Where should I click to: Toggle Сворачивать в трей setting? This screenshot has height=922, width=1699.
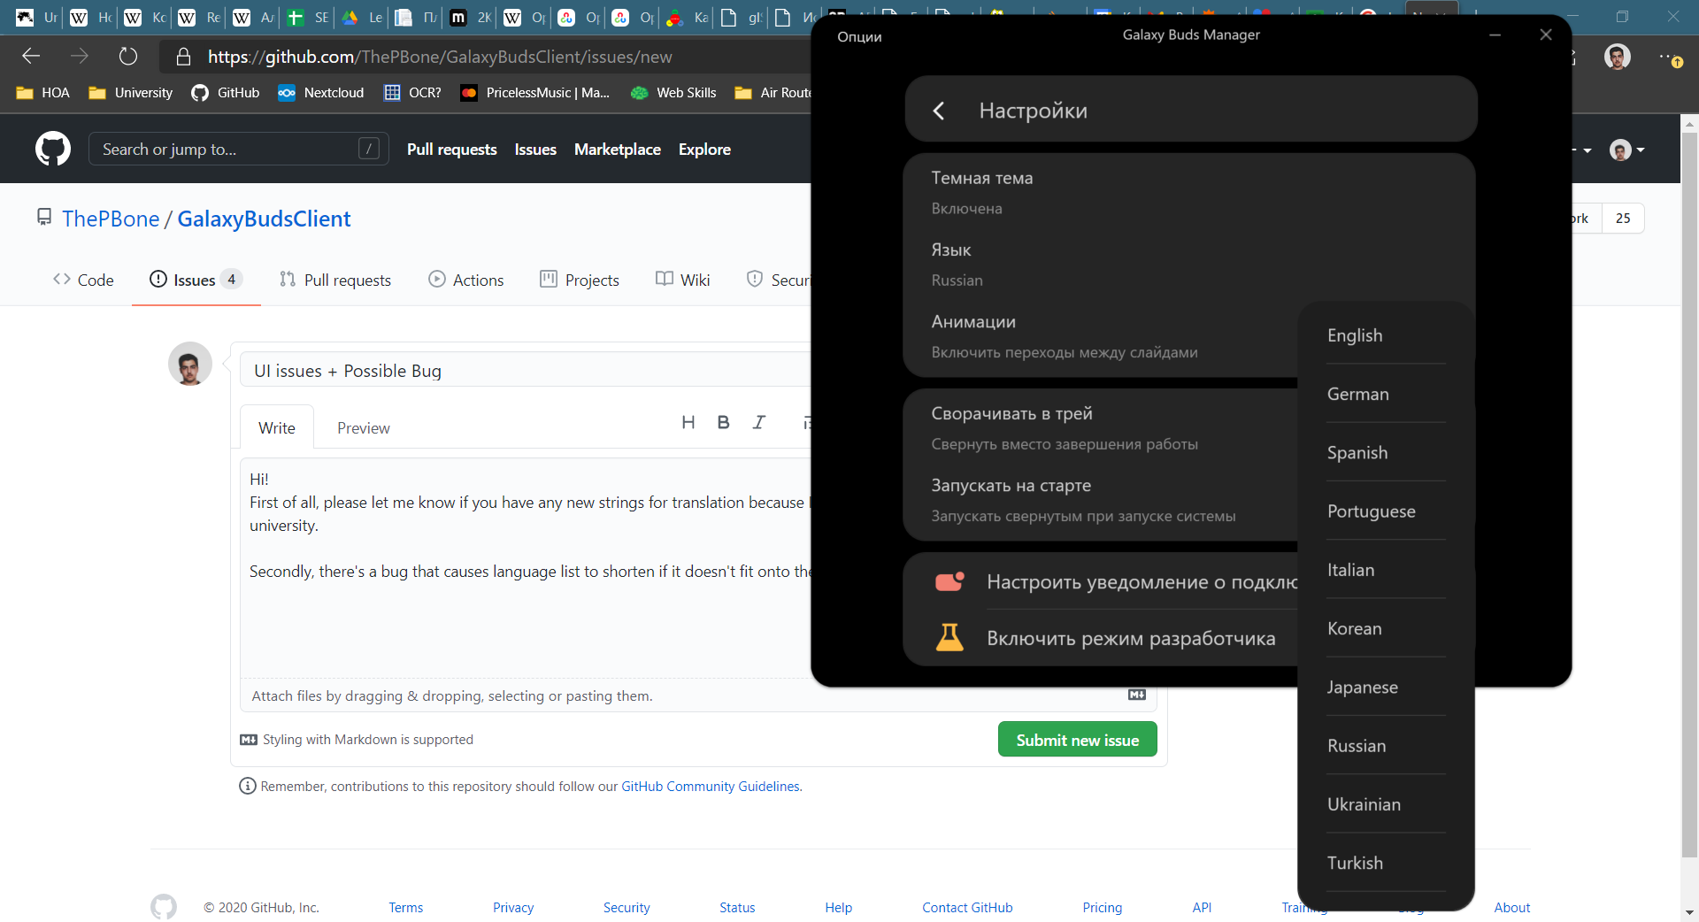[x=1100, y=427]
